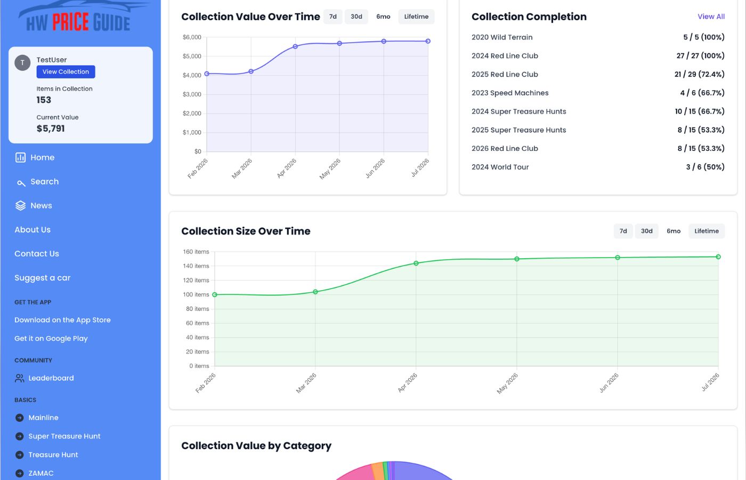This screenshot has height=480, width=746.
Task: Select 6mo range on Collection Size chart
Action: [674, 231]
